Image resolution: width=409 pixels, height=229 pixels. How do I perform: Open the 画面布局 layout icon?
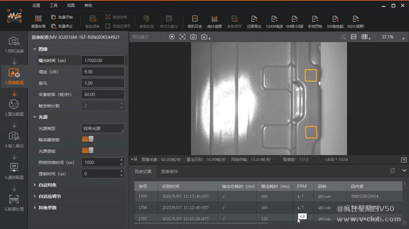pos(38,21)
